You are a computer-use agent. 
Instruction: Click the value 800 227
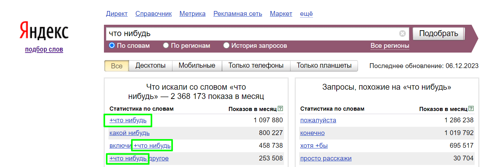click(x=271, y=133)
